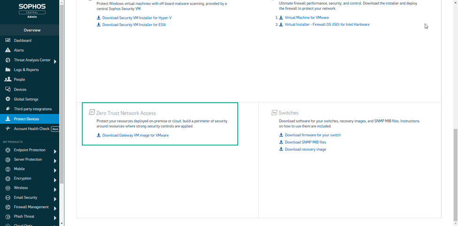The image size is (458, 226).
Task: Click the Server Protection product icon
Action: pos(8,160)
